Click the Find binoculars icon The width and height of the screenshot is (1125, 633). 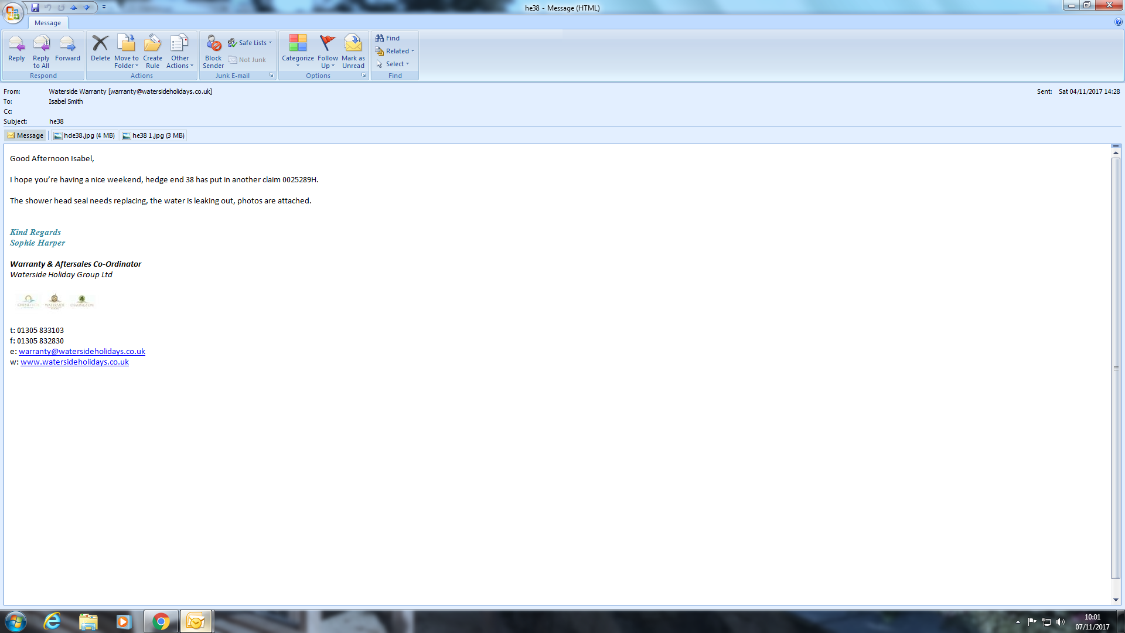point(380,38)
